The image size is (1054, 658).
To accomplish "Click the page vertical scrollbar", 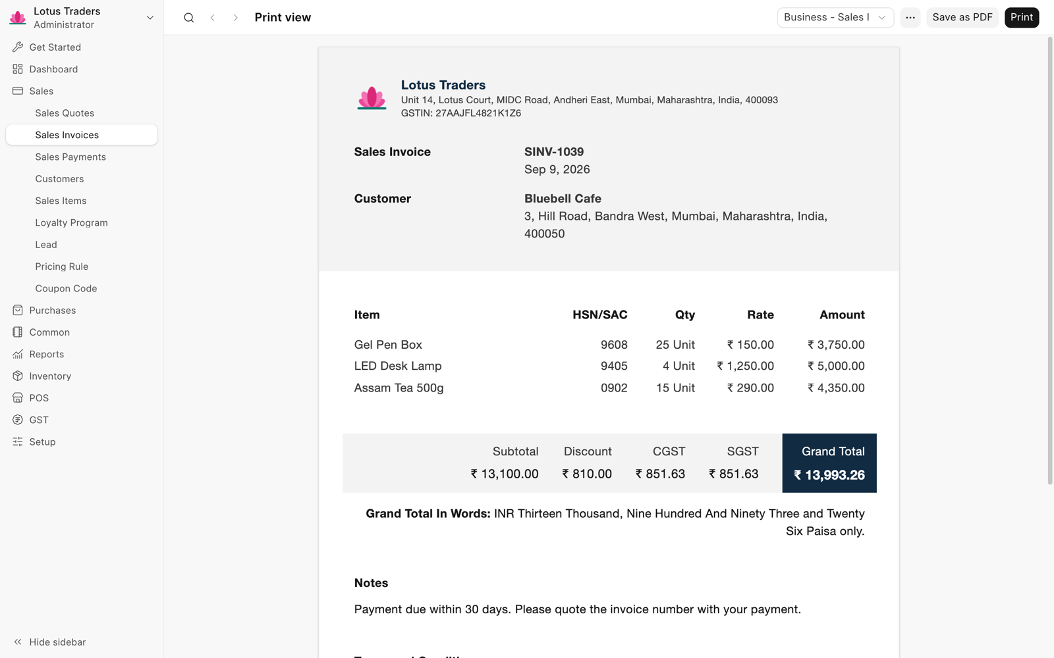I will point(1050,261).
